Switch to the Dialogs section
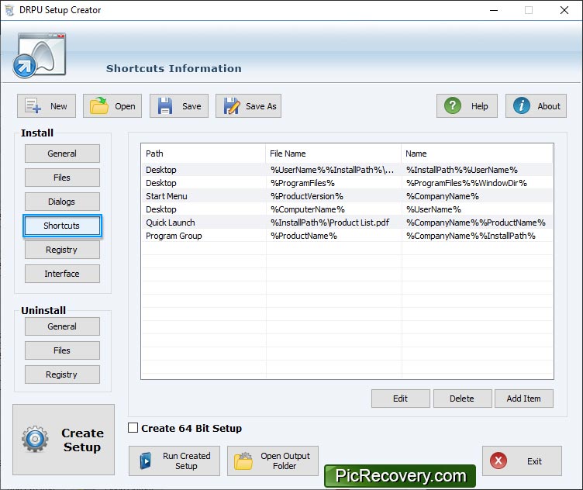This screenshot has height=490, width=583. pos(62,202)
